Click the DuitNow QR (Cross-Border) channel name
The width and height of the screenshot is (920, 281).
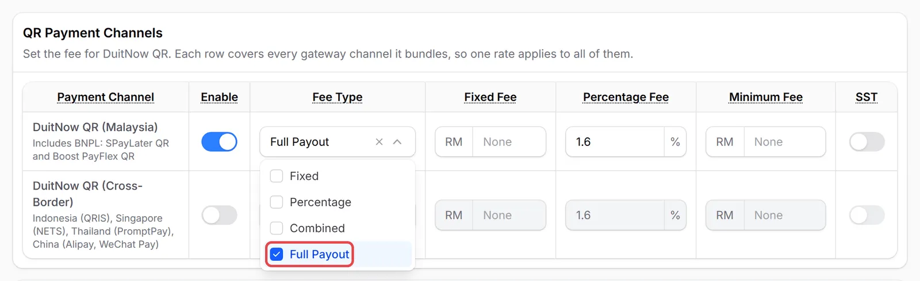click(x=87, y=194)
